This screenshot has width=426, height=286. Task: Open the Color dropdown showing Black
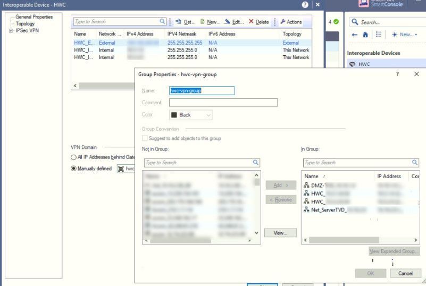pyautogui.click(x=190, y=115)
